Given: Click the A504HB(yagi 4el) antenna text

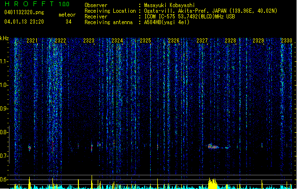Looking at the screenshot, I should pos(167,22).
